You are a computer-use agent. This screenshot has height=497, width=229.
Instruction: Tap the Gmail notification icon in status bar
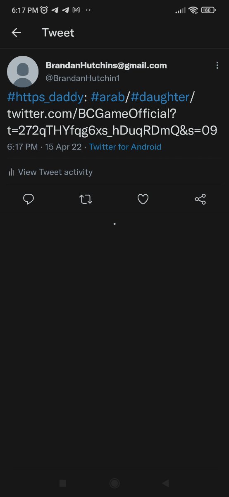point(76,10)
